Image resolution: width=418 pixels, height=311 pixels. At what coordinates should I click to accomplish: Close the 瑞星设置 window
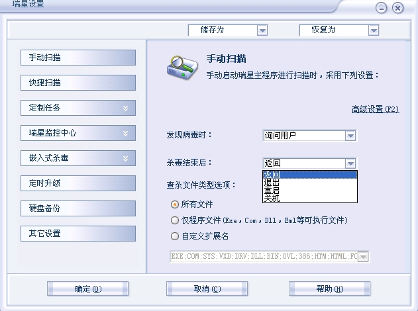click(397, 8)
